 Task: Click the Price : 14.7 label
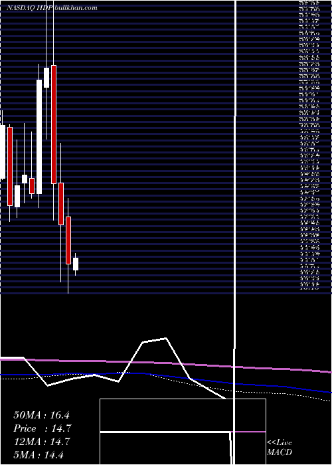(42, 428)
